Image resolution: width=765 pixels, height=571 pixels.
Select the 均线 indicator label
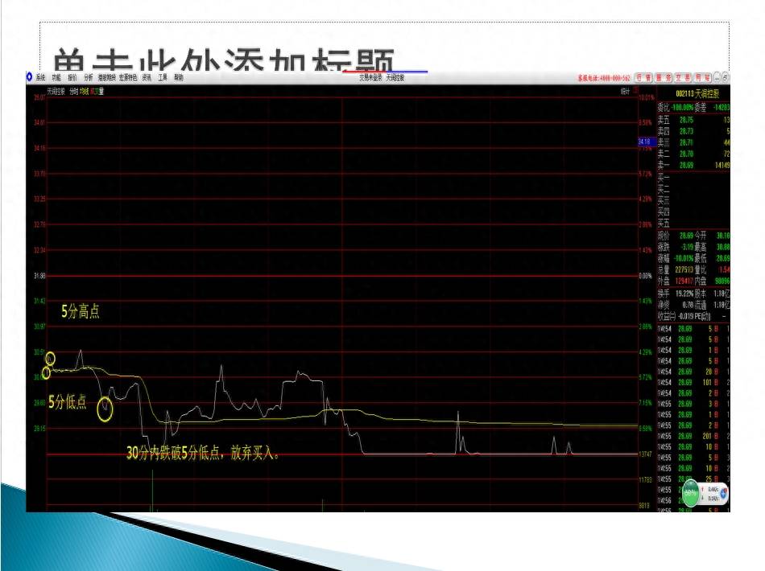[85, 91]
